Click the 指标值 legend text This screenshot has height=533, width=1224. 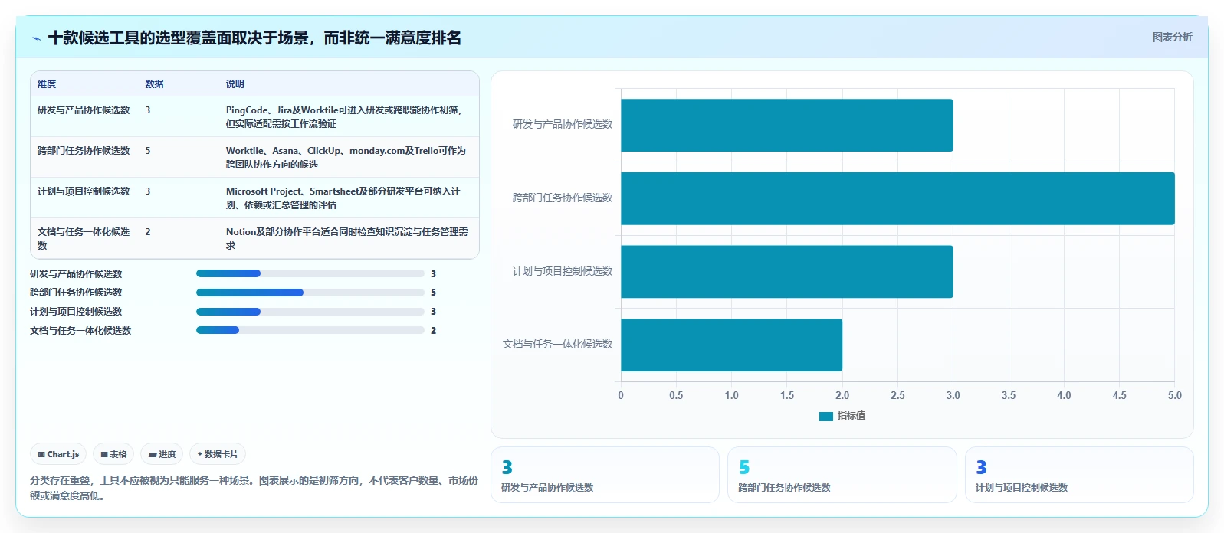tap(852, 416)
